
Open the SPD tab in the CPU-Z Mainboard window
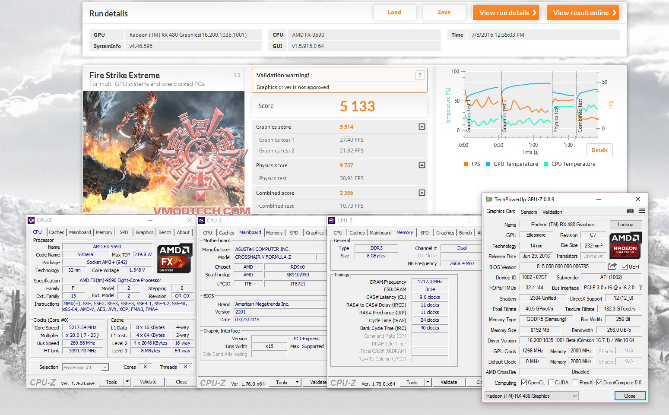point(294,233)
